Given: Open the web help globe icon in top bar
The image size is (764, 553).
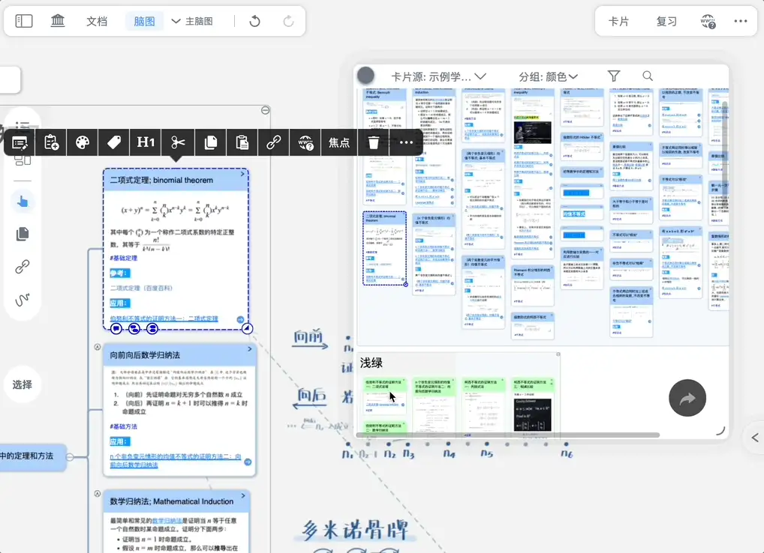Looking at the screenshot, I should coord(708,22).
